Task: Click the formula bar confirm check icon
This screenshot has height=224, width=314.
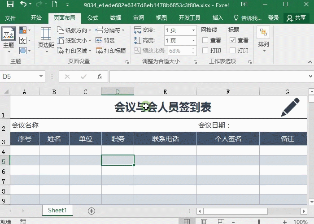Action: [x=83, y=77]
